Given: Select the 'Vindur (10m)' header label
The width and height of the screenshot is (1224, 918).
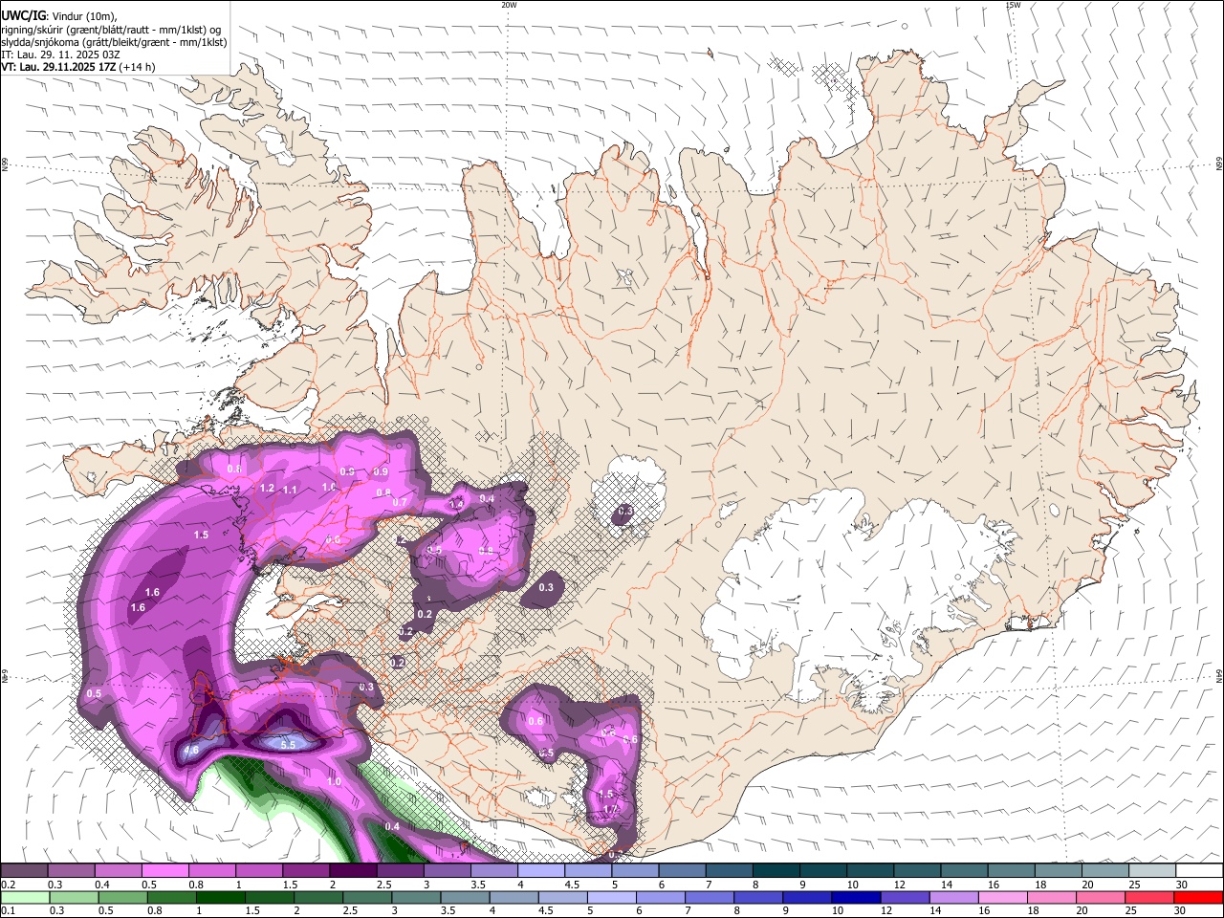Looking at the screenshot, I should click(x=83, y=15).
